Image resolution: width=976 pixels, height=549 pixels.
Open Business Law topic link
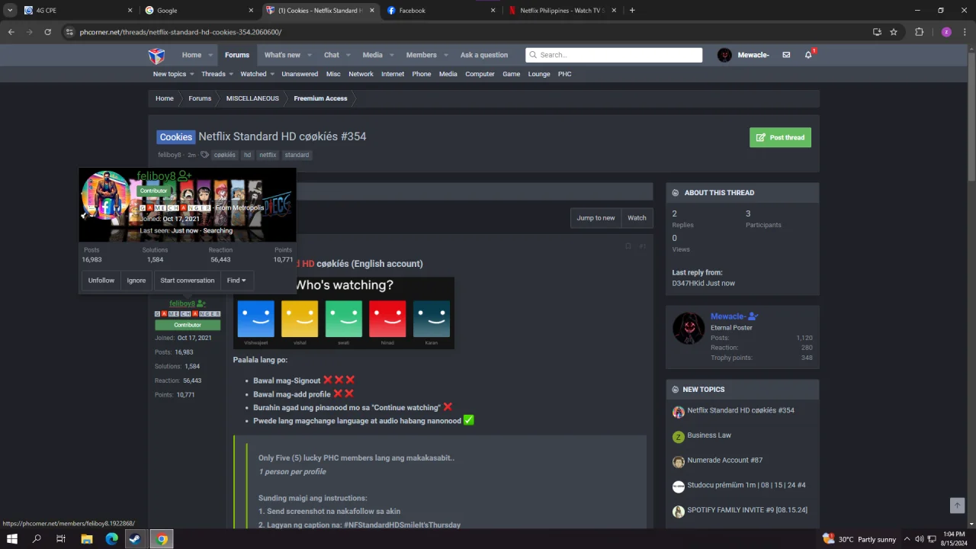pyautogui.click(x=709, y=435)
